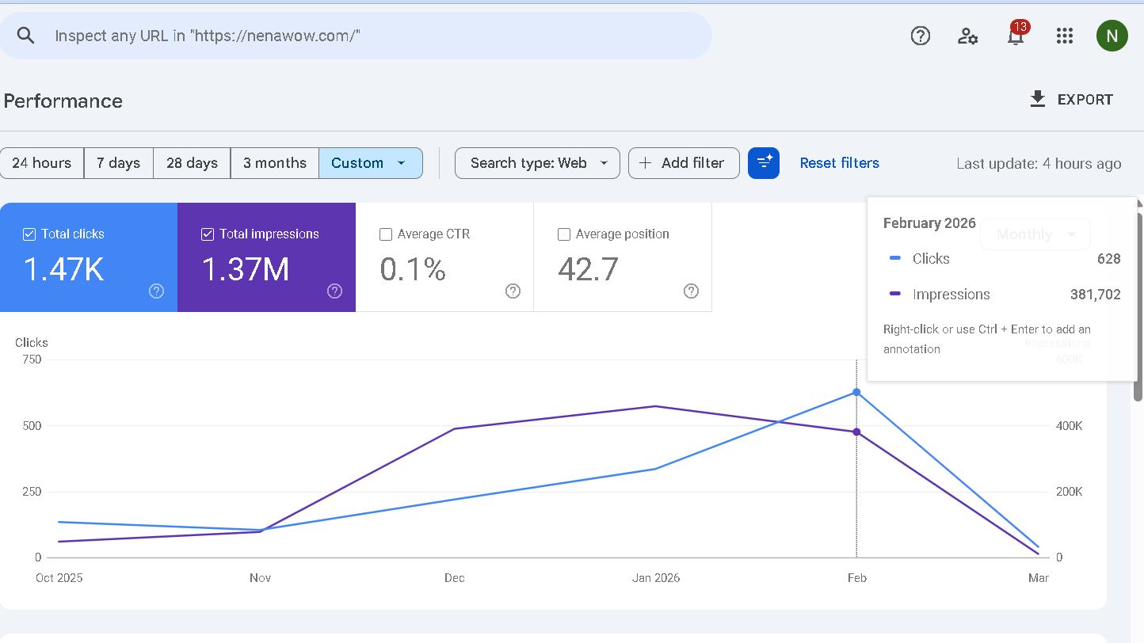This screenshot has height=643, width=1144.
Task: Click the Inspect any URL search field
Action: (372, 36)
